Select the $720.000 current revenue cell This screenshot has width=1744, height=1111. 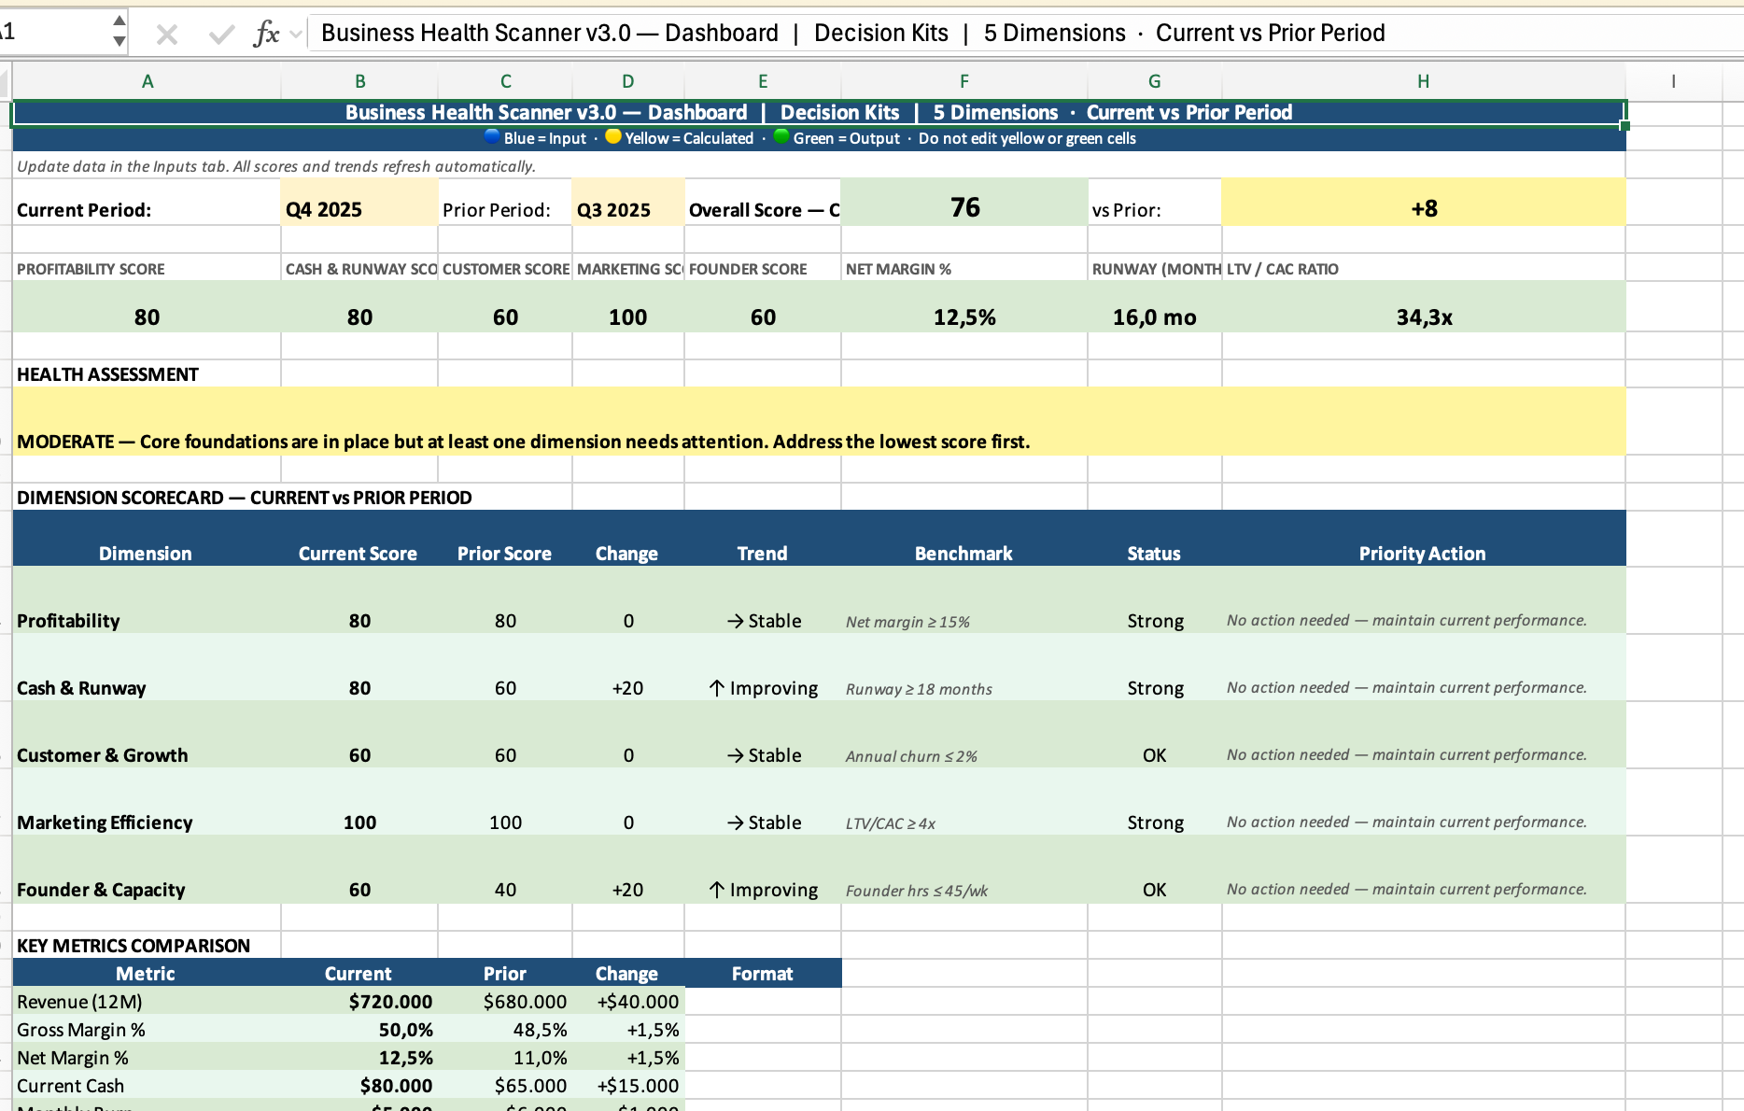point(390,1002)
